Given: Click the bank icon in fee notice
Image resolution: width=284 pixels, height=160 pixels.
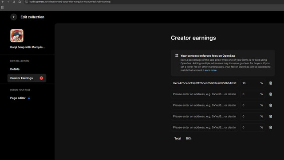Looking at the screenshot, I should pos(177,55).
